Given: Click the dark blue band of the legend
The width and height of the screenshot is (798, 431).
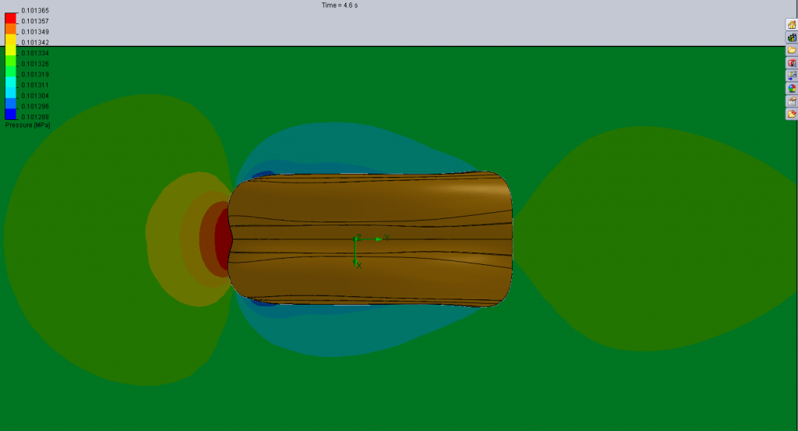Looking at the screenshot, I should [10, 115].
